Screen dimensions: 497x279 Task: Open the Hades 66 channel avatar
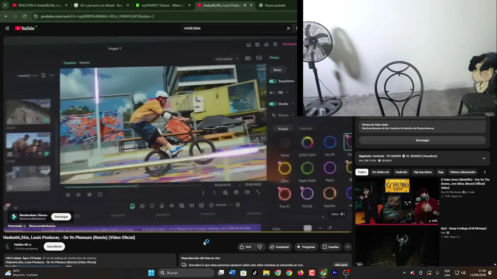coord(7,246)
